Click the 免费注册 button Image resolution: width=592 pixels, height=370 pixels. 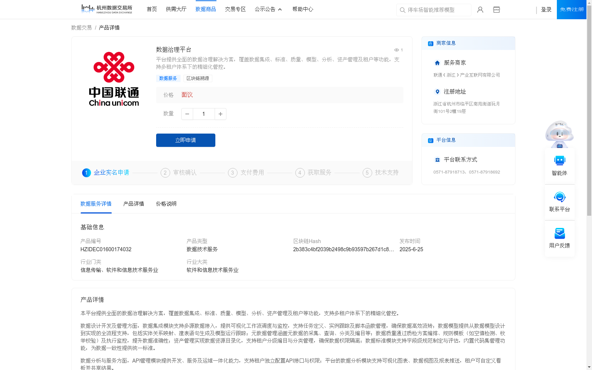572,10
